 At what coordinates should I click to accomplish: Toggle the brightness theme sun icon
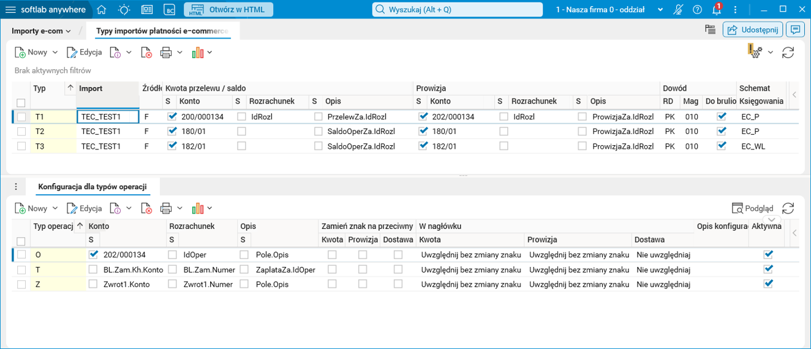(124, 10)
